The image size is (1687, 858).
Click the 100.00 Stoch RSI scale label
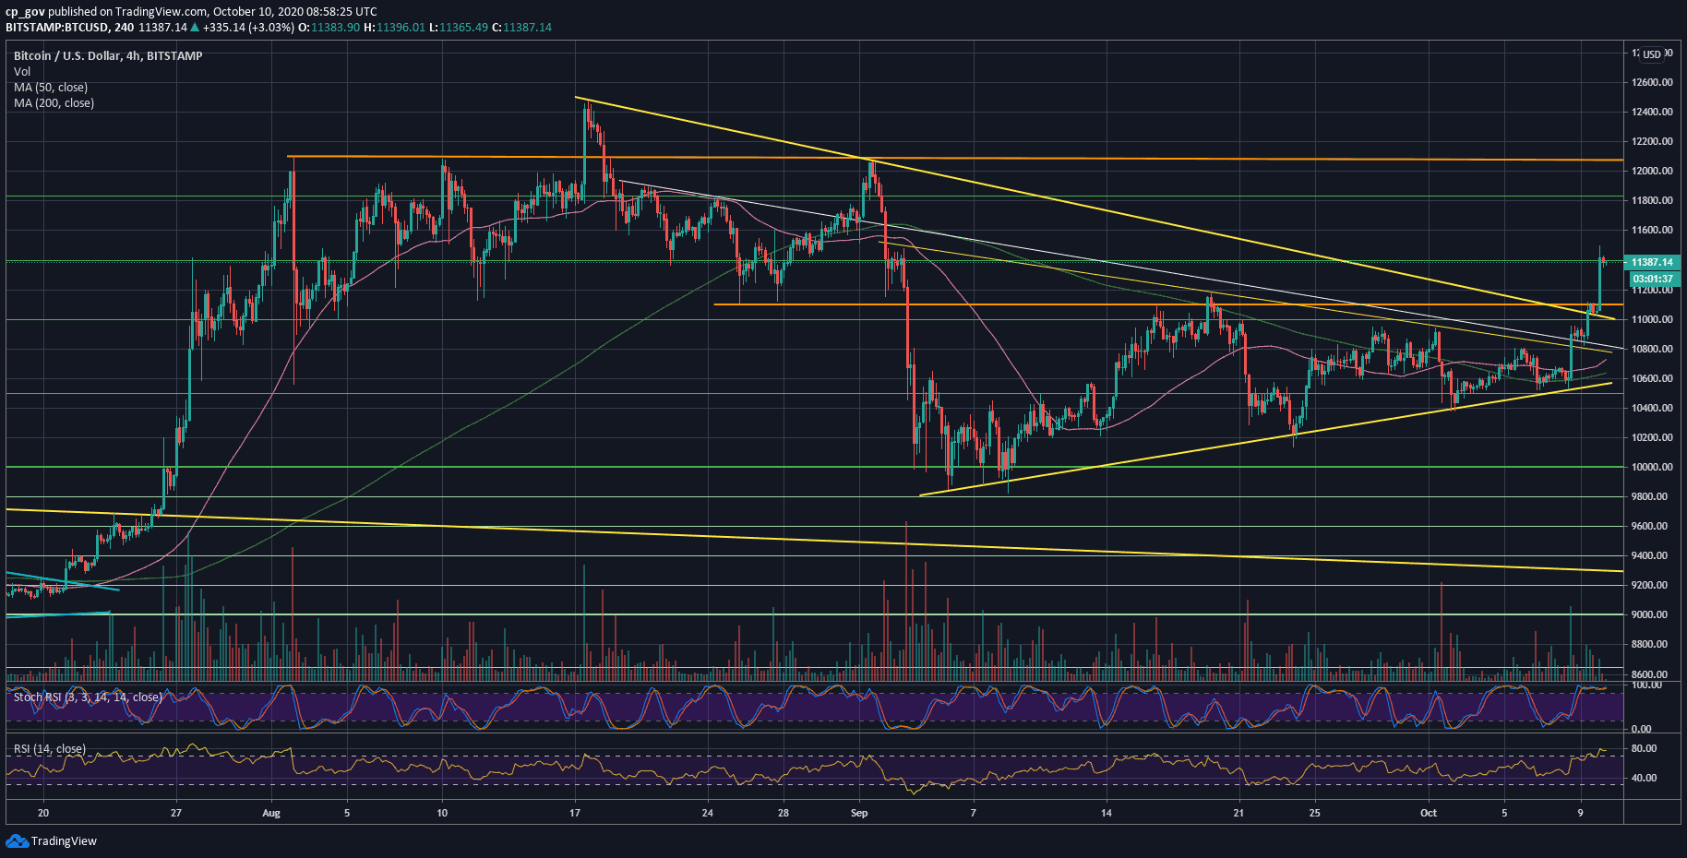1647,685
